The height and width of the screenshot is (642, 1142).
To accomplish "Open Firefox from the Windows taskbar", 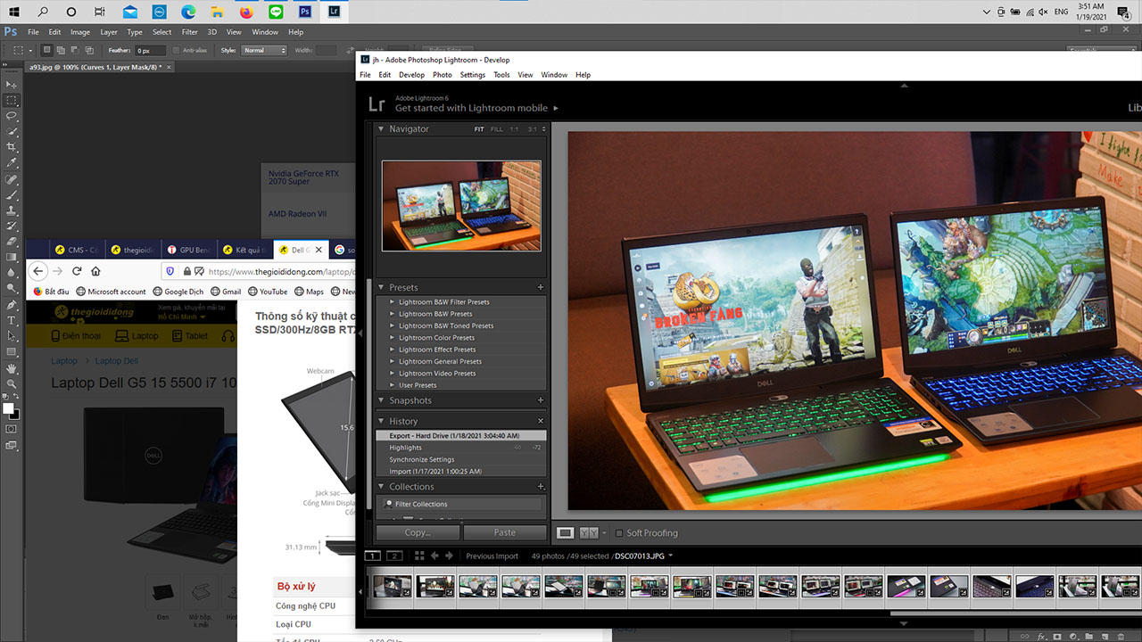I will [246, 12].
